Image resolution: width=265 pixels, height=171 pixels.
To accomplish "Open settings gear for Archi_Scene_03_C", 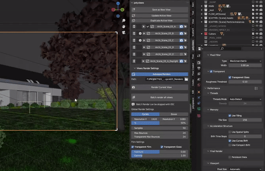I will (x=140, y=40).
